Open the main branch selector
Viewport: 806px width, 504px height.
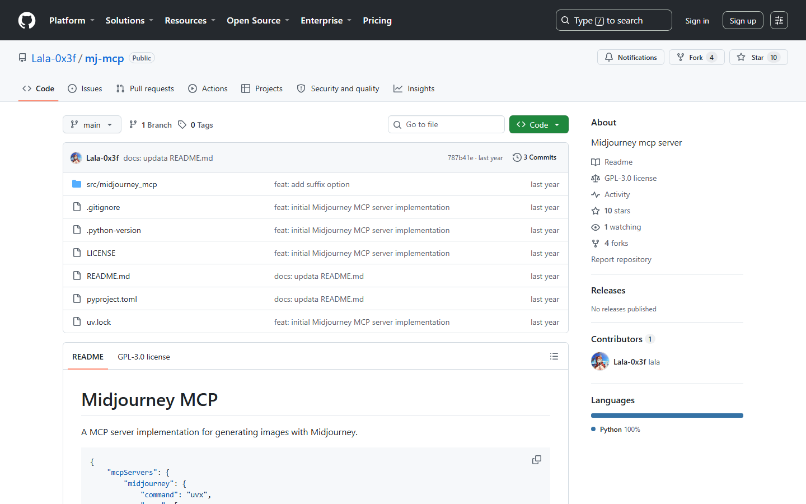pyautogui.click(x=92, y=124)
